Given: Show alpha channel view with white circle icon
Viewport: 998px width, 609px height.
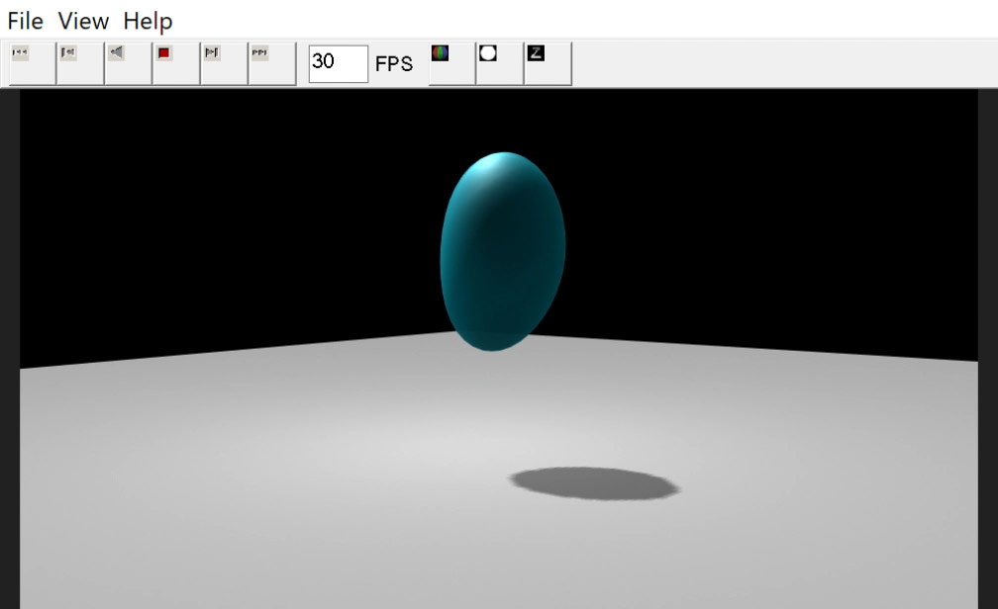Looking at the screenshot, I should 500,63.
